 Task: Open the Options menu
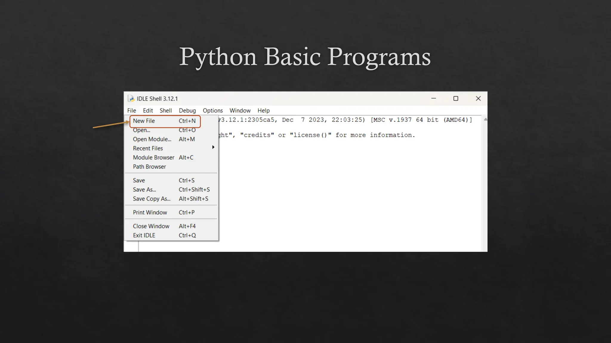coord(212,111)
